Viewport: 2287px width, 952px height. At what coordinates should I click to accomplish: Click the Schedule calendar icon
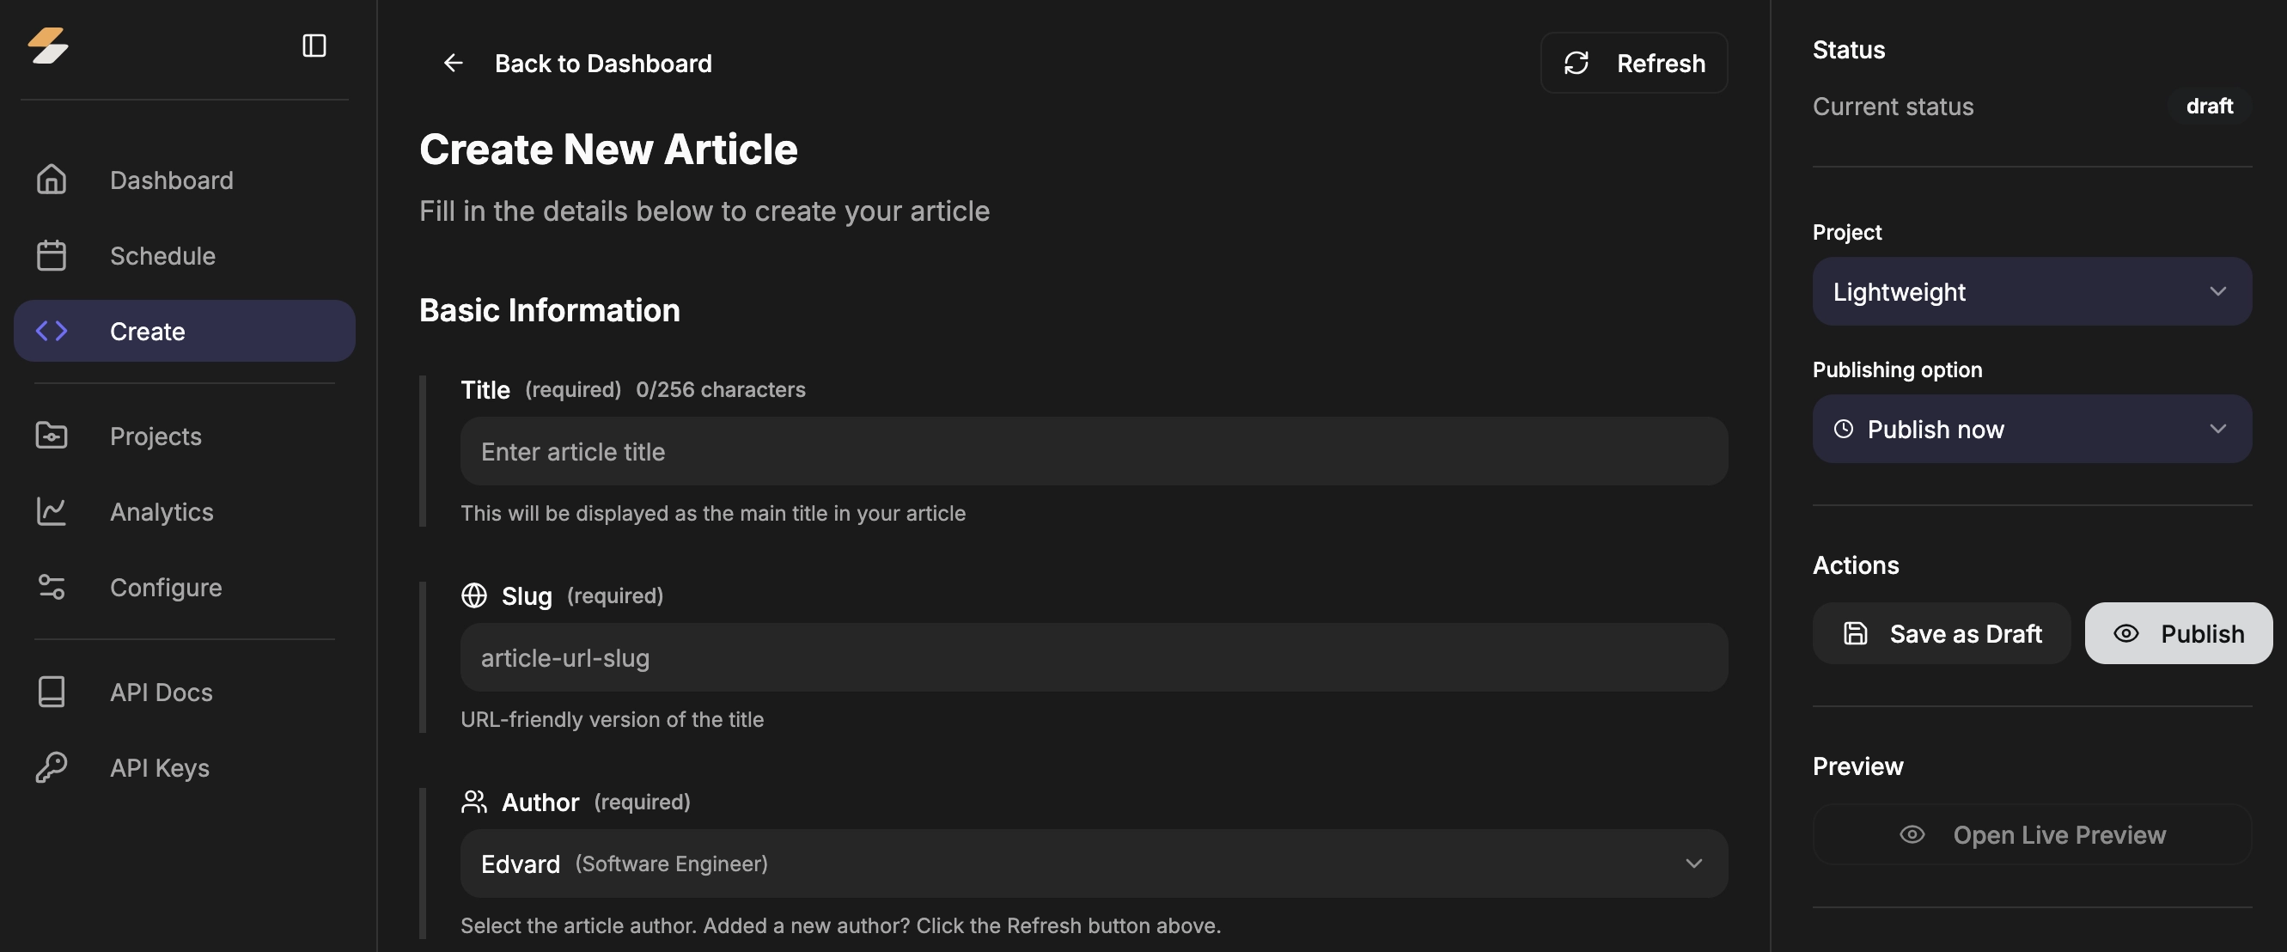(x=52, y=256)
